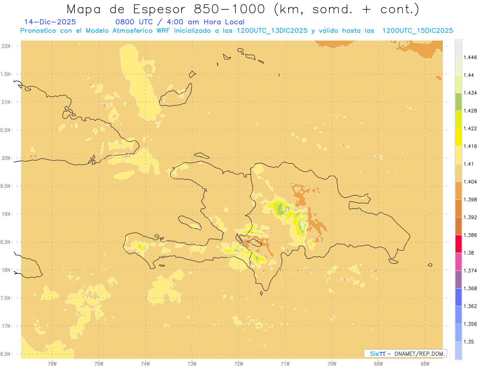Click the legend value "1.44"

pyautogui.click(x=469, y=75)
